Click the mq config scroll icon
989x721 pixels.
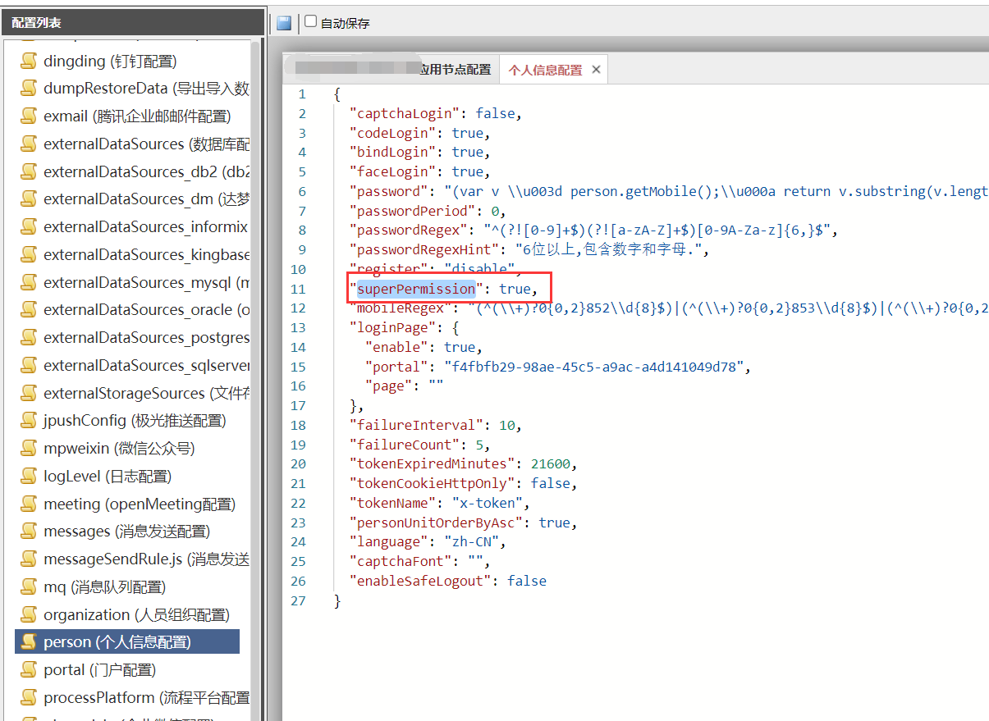(x=30, y=587)
